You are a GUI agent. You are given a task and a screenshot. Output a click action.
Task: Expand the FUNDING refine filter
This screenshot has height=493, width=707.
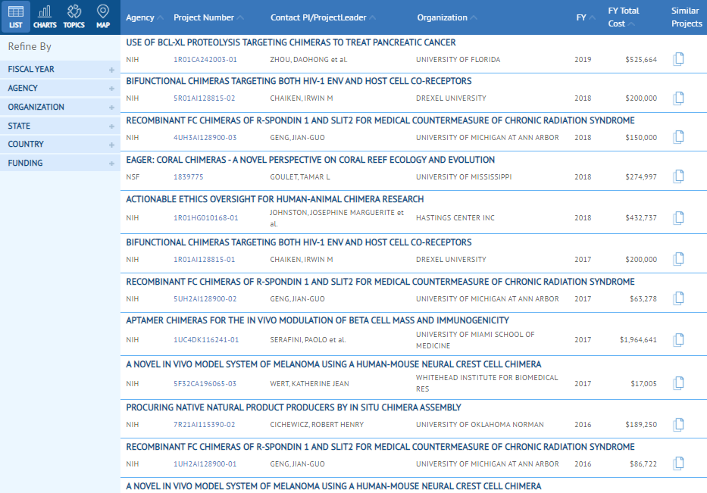[60, 163]
